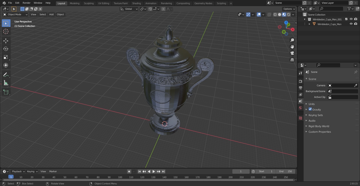The image size is (360, 186).
Task: Toggle proportional editing
Action: tap(163, 9)
